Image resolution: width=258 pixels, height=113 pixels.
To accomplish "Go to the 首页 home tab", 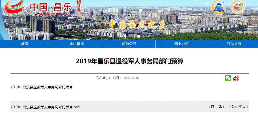I will point(25,44).
